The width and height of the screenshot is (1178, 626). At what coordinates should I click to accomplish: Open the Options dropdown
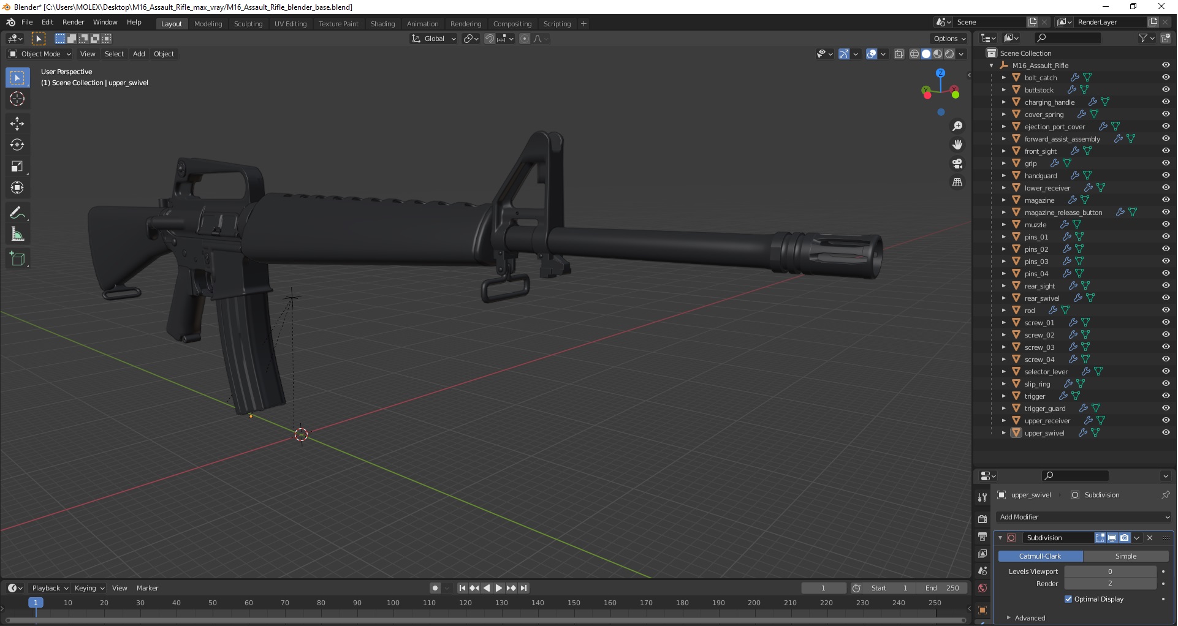pyautogui.click(x=949, y=39)
